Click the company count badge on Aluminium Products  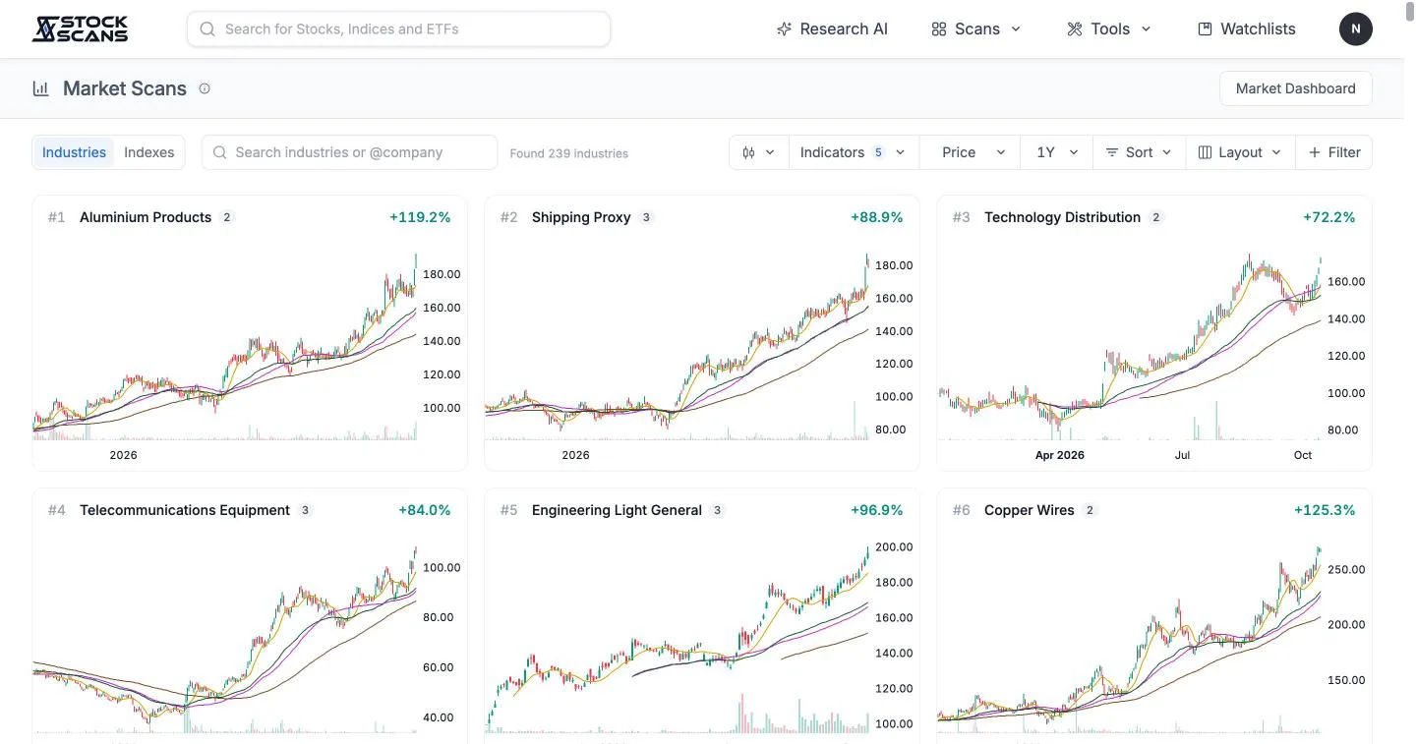click(227, 217)
